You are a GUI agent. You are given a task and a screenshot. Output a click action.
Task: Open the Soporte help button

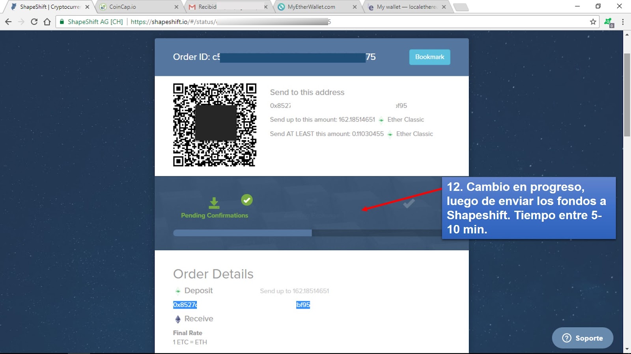(582, 338)
